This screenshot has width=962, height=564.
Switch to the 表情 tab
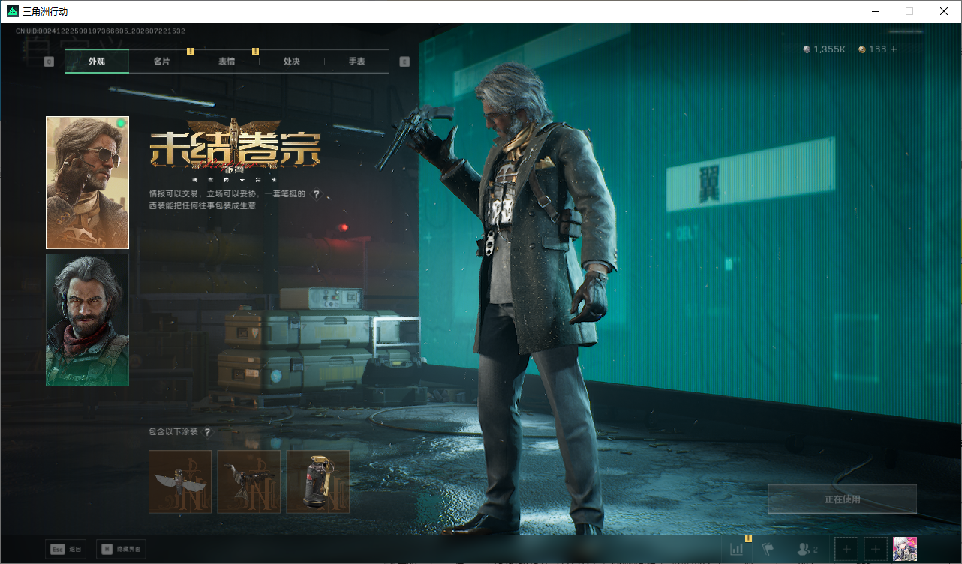point(227,61)
